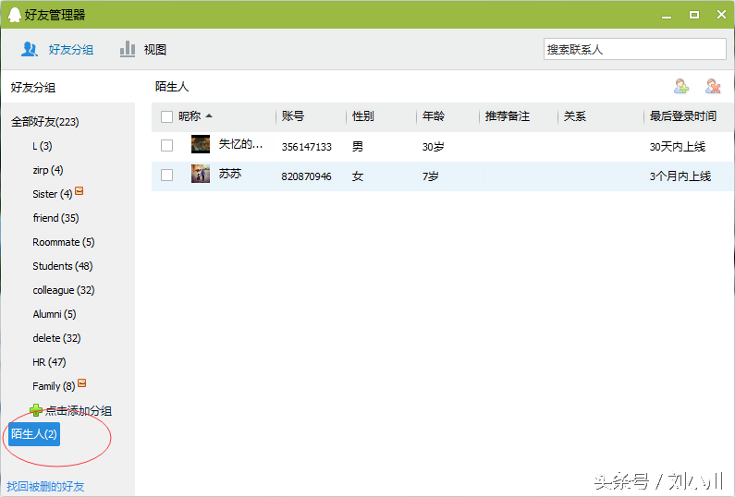Open the colleague (32) group
The width and height of the screenshot is (735, 497).
(x=63, y=290)
